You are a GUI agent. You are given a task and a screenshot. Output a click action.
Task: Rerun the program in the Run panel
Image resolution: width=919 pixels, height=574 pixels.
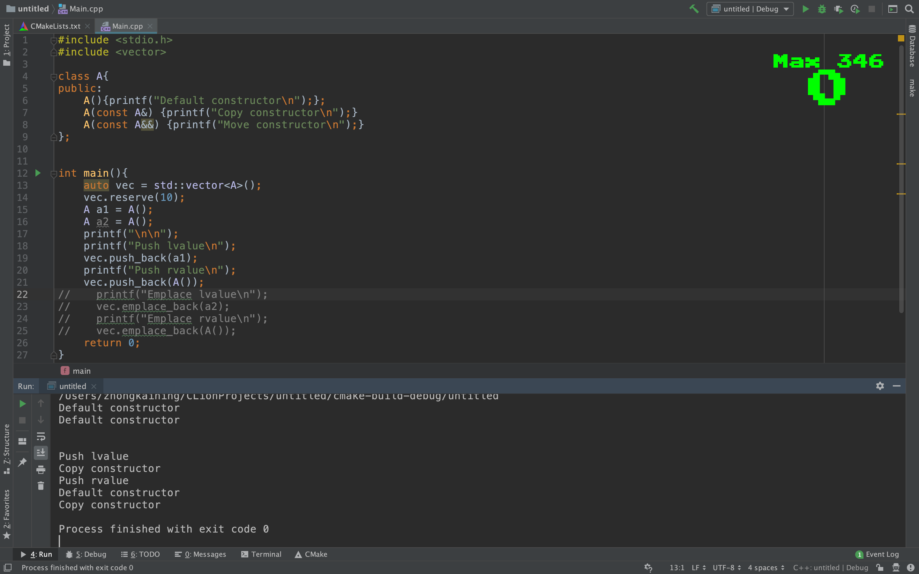click(22, 404)
